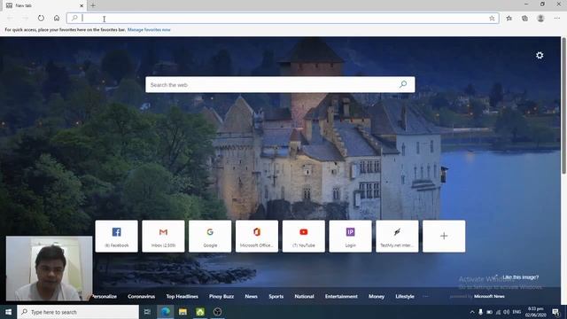Click the web search magnifier icon
The height and width of the screenshot is (319, 567).
click(403, 84)
